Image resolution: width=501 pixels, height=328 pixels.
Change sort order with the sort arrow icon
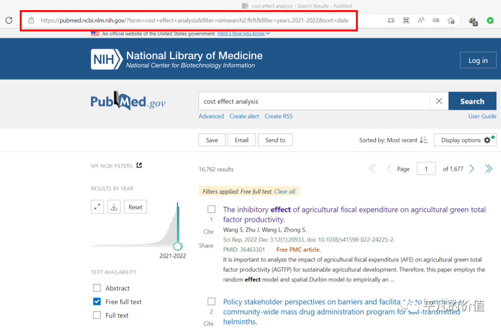424,140
